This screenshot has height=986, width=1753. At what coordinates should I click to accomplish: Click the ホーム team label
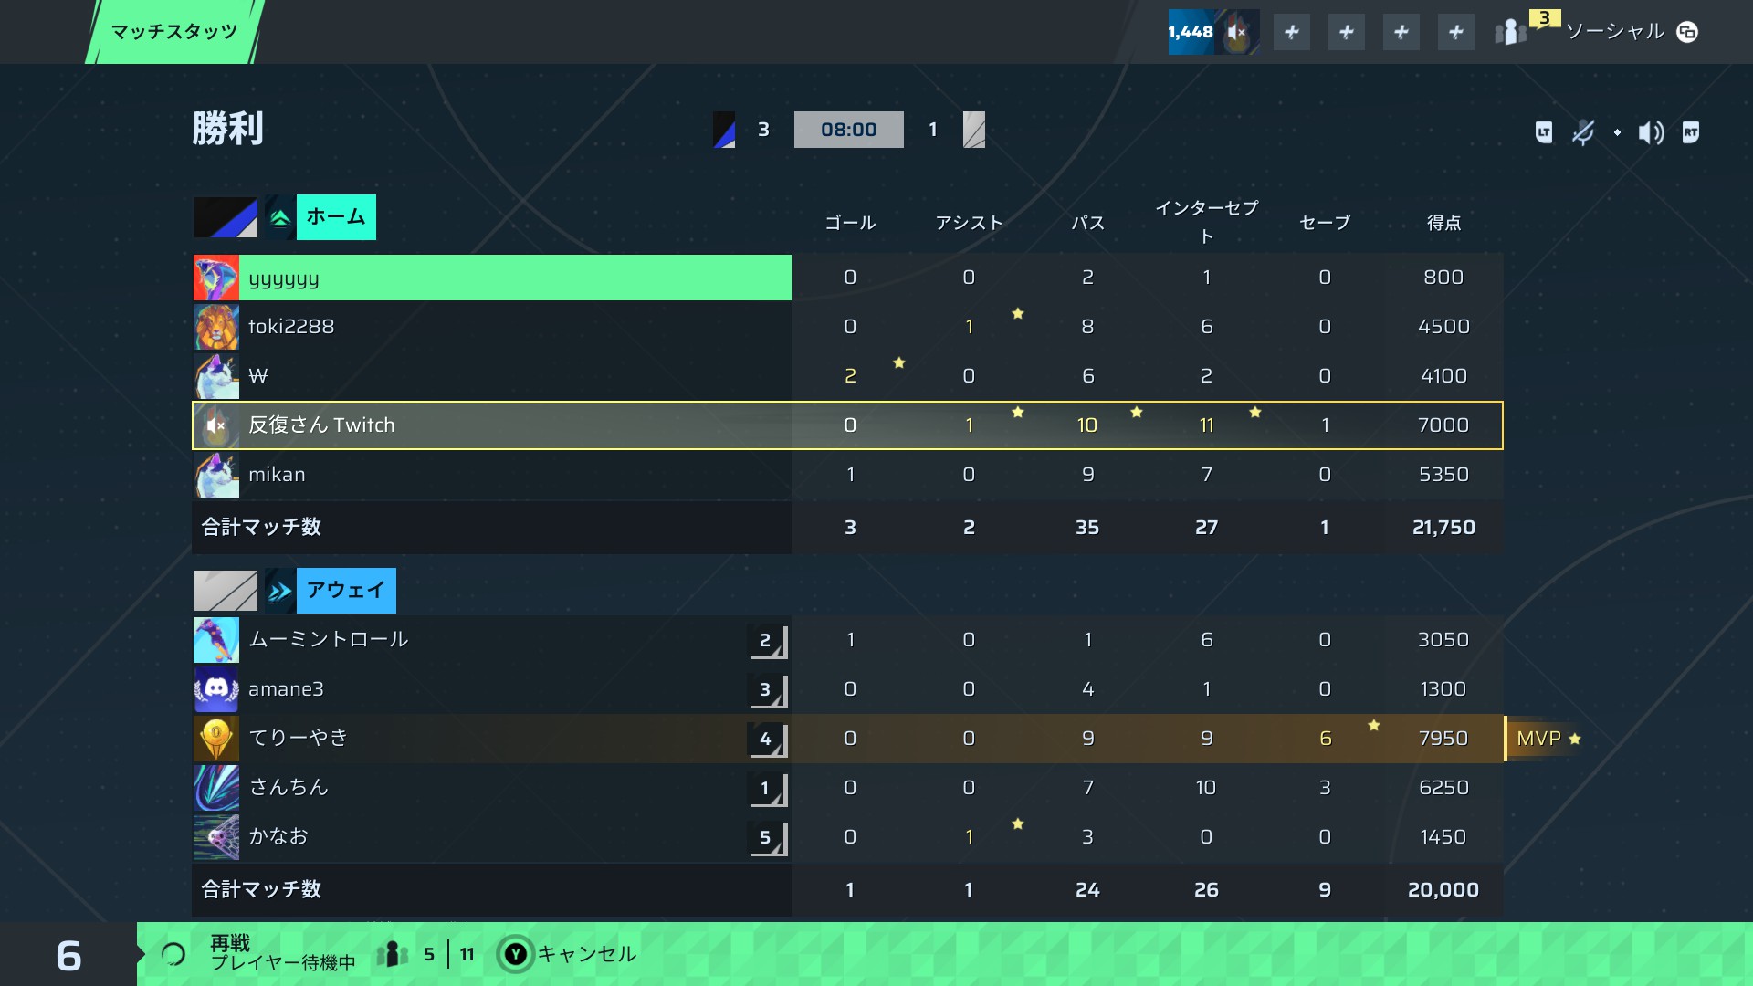click(x=336, y=217)
